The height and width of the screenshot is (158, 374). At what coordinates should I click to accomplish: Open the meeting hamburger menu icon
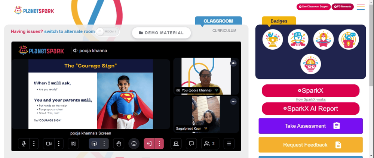(229, 143)
